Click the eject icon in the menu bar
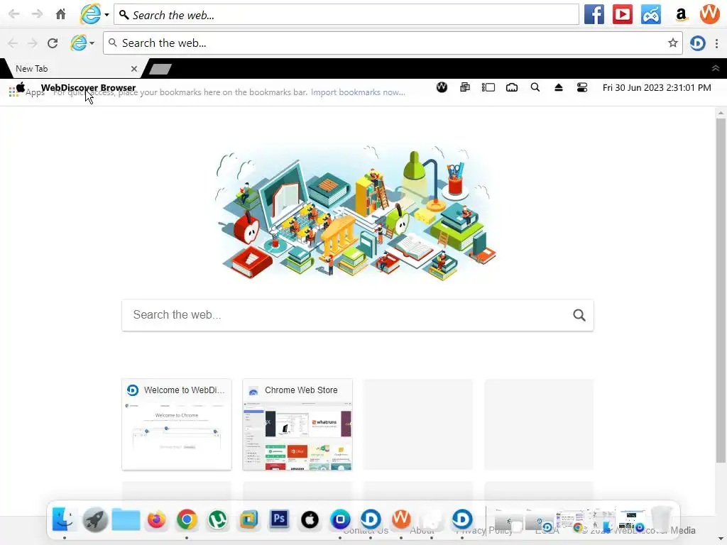Viewport: 727px width, 545px height. [x=559, y=87]
